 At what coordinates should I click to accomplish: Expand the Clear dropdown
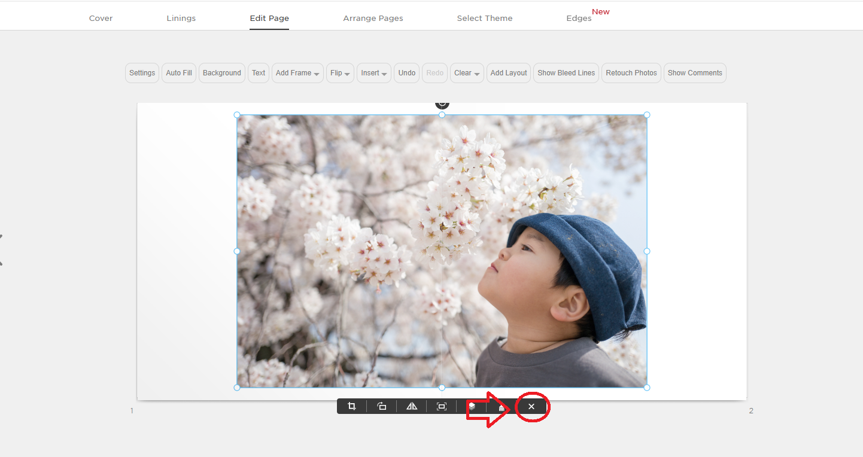click(467, 73)
